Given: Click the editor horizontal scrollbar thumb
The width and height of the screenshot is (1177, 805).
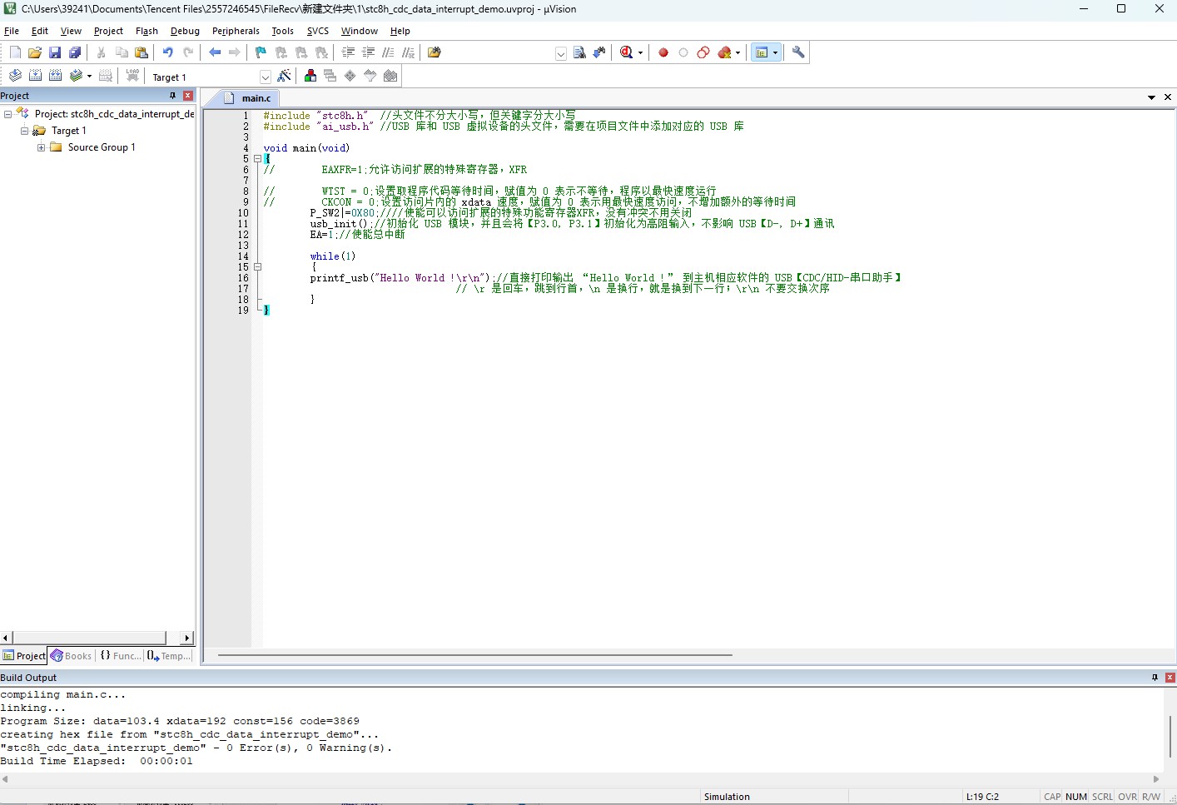Looking at the screenshot, I should pos(474,655).
